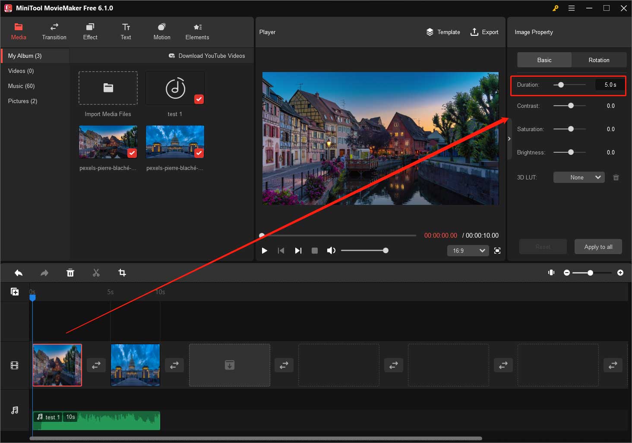
Task: Select the test 1 audio clip on timeline
Action: tap(97, 421)
